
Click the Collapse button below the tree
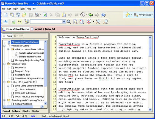pyautogui.click(x=16, y=111)
